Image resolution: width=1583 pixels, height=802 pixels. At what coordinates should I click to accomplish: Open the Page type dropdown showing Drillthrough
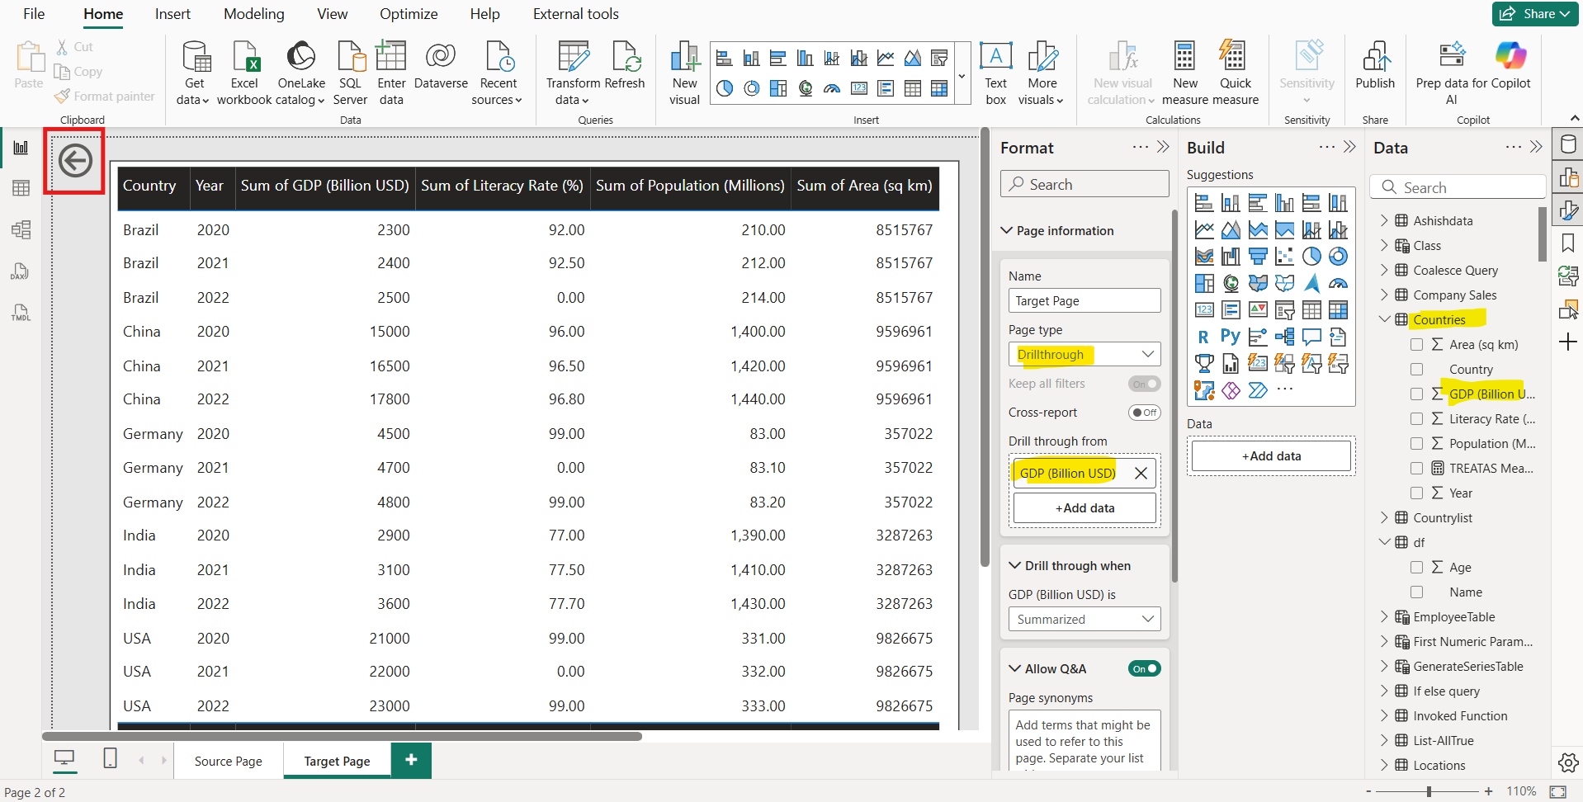[x=1084, y=354]
